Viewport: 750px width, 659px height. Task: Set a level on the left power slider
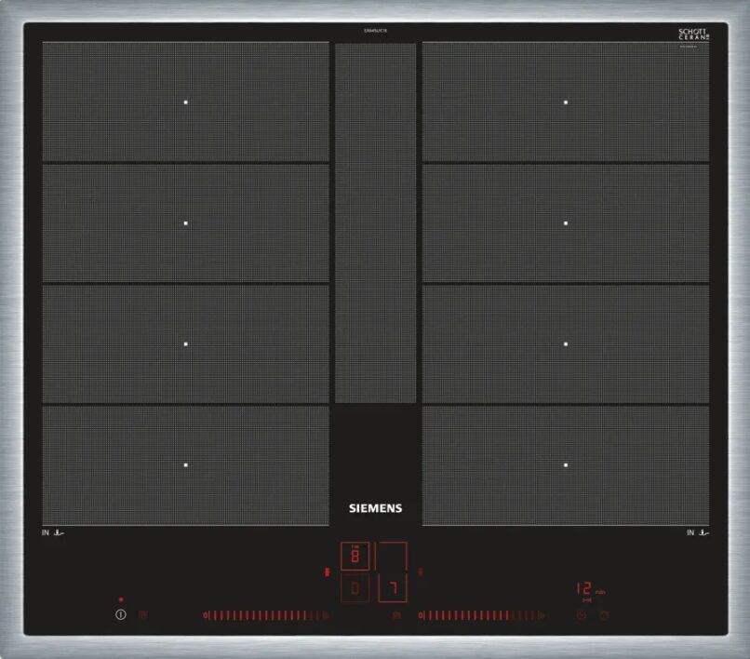tap(266, 615)
